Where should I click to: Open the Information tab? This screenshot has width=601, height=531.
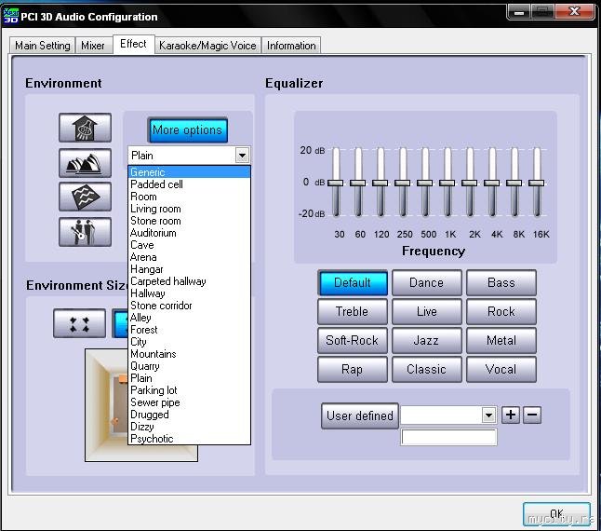(x=291, y=46)
